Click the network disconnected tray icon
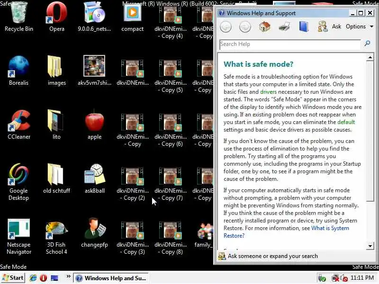The image size is (379, 284). (335, 278)
